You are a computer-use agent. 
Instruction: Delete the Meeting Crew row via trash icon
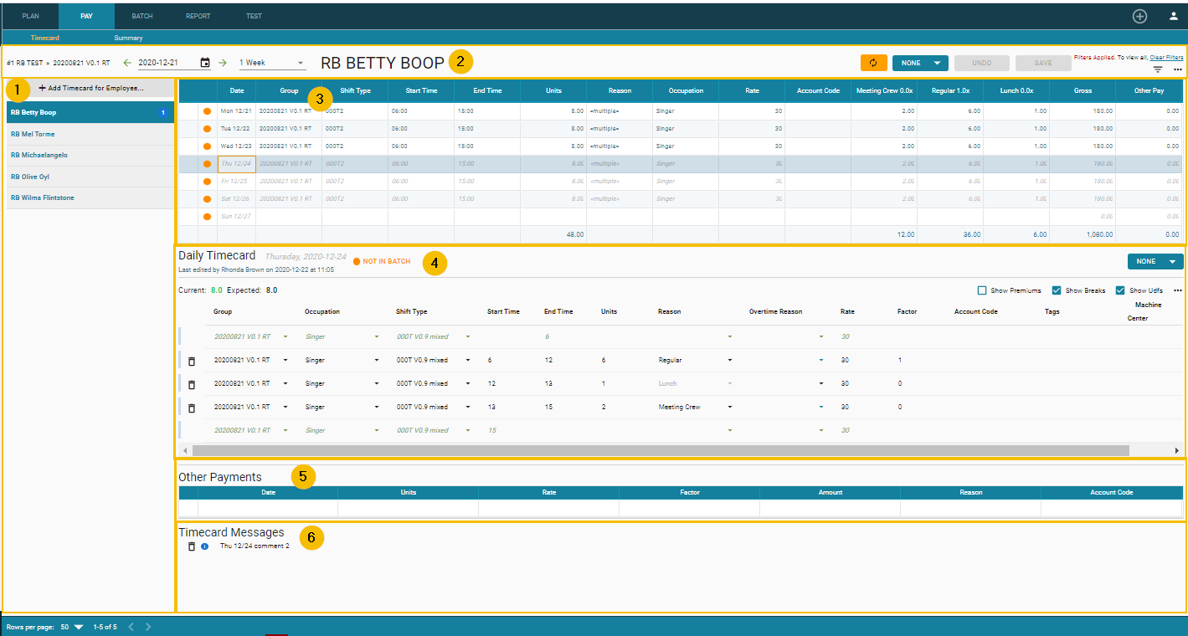click(191, 408)
